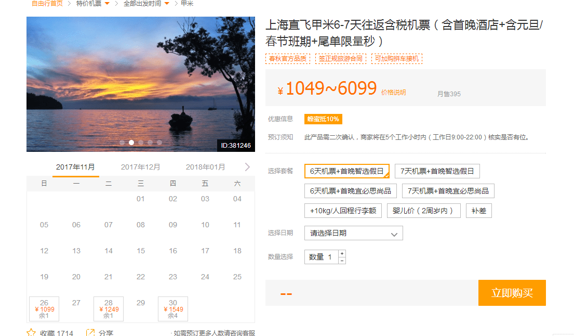This screenshot has width=574, height=336.
Task: Select package 6天机票+首晚宜必思尚品
Action: (350, 191)
